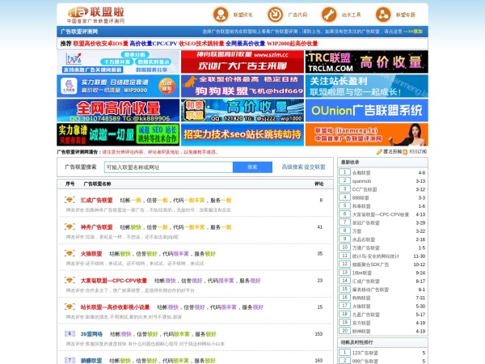Screen dimensions: 485x364
Task: Open the 联盟专题 circles icon
Action: click(x=383, y=15)
